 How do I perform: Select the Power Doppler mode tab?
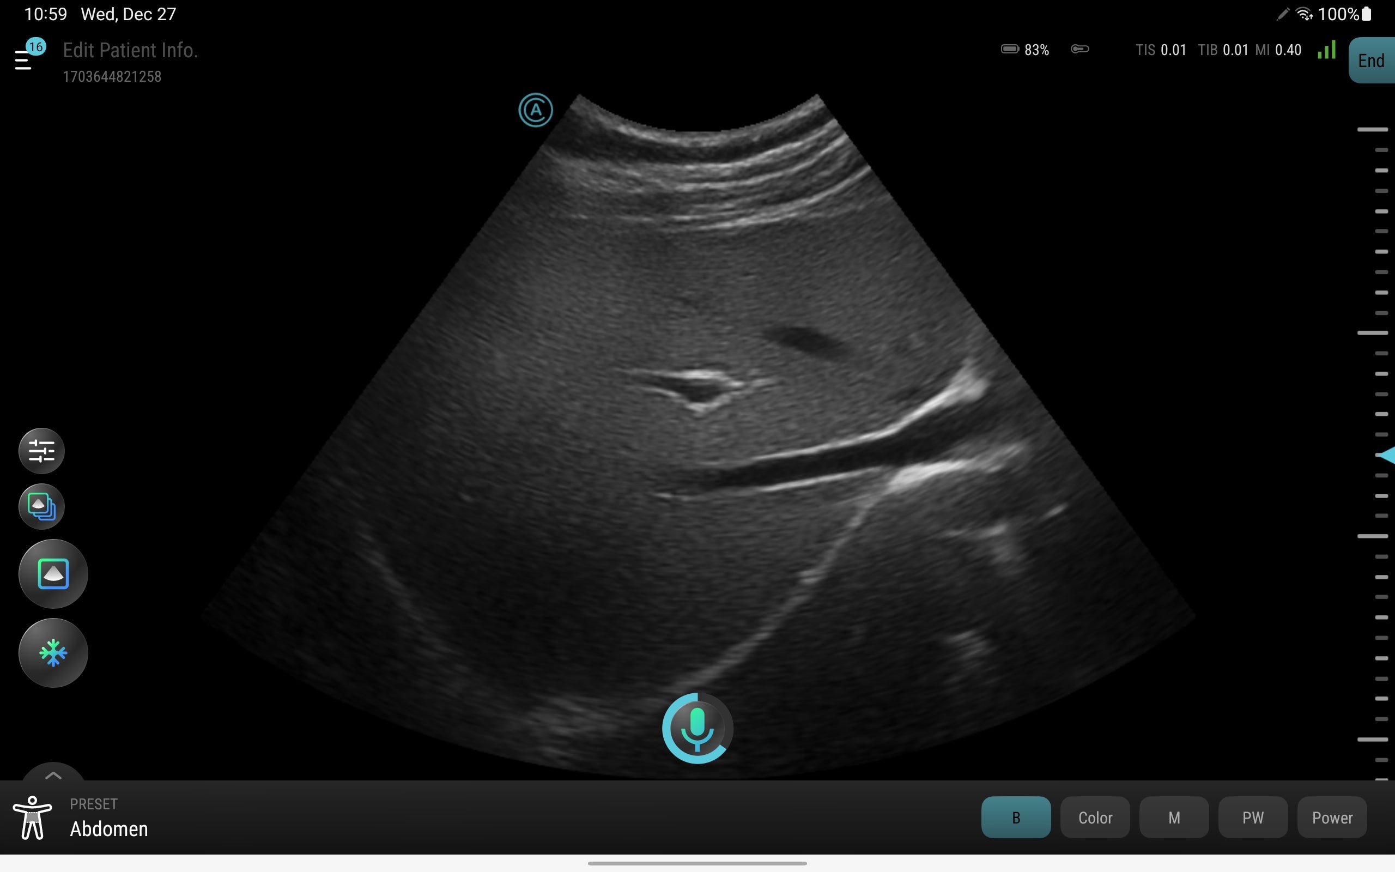point(1332,817)
